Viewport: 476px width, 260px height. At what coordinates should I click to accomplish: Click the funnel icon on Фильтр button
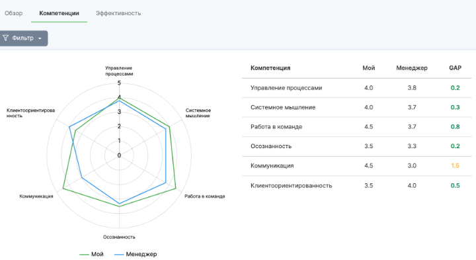tap(5, 38)
